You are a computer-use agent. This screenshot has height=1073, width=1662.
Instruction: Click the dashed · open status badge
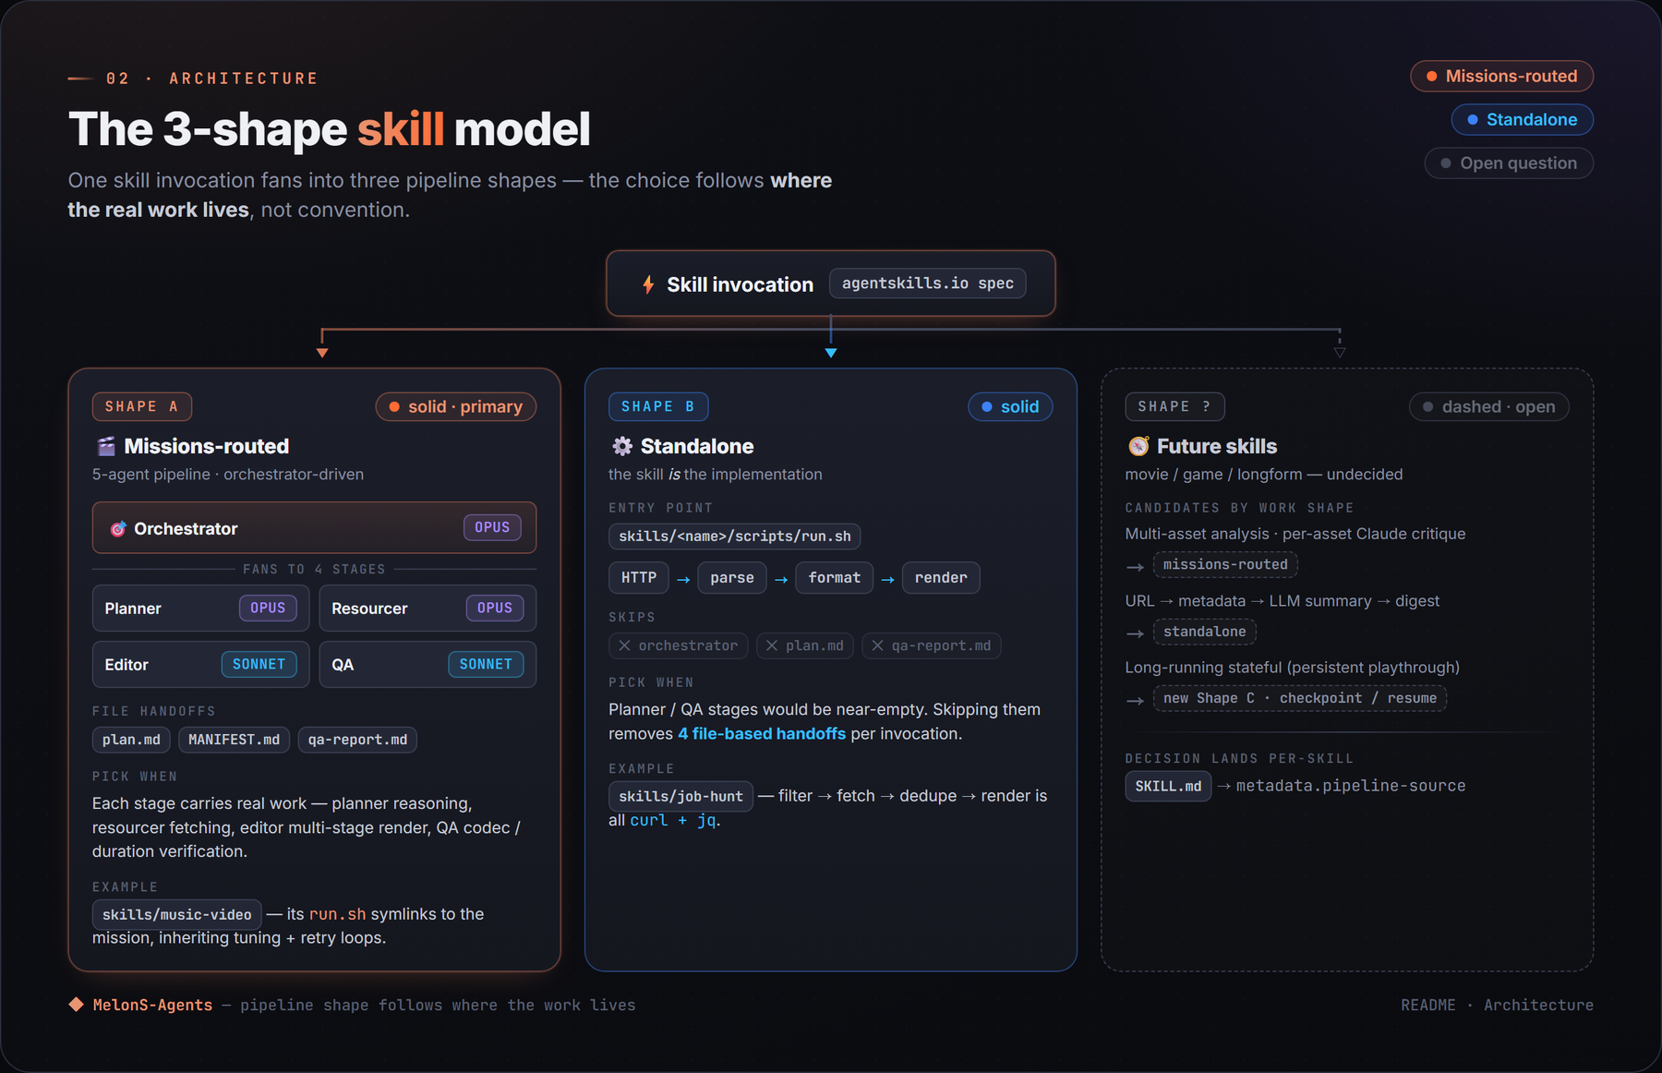[1488, 407]
